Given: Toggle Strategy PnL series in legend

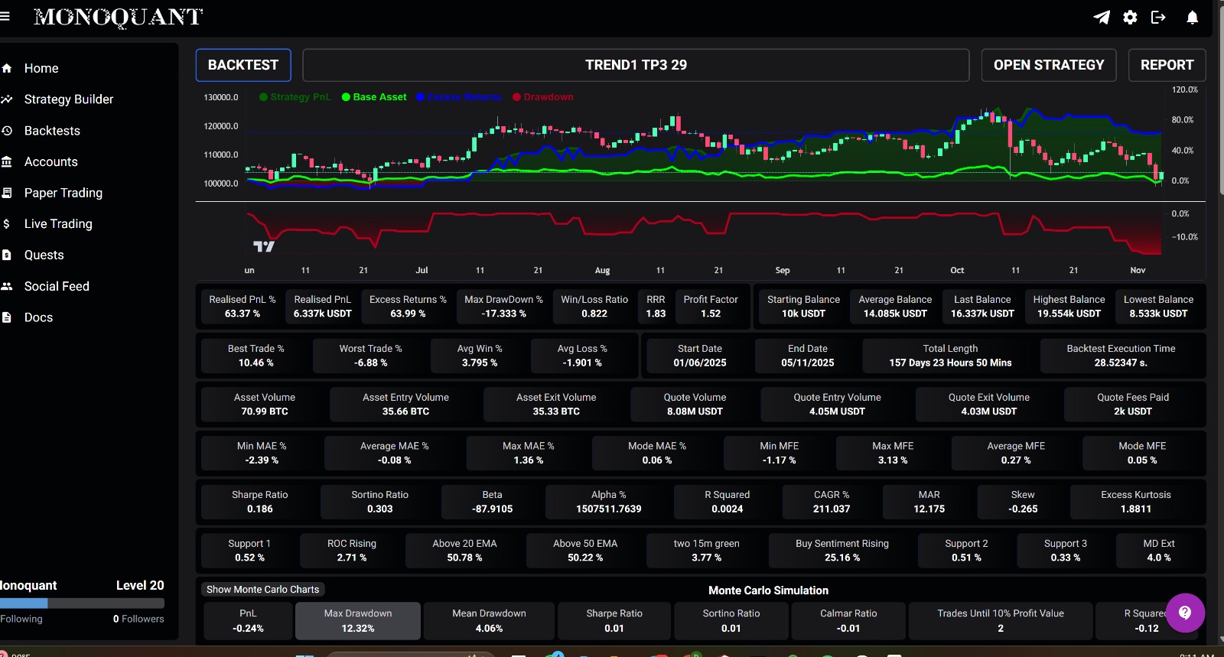Looking at the screenshot, I should tap(295, 97).
